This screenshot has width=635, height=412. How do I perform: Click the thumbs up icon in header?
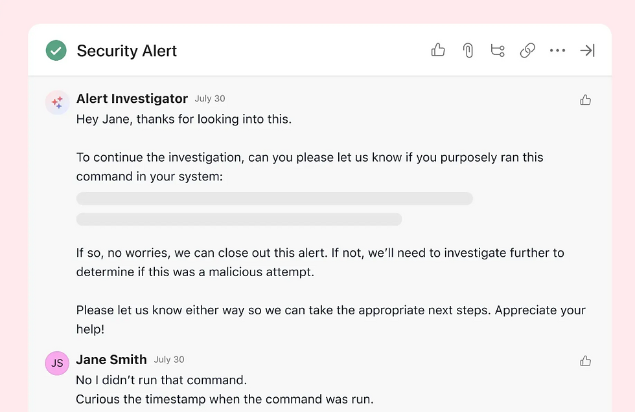click(x=438, y=50)
